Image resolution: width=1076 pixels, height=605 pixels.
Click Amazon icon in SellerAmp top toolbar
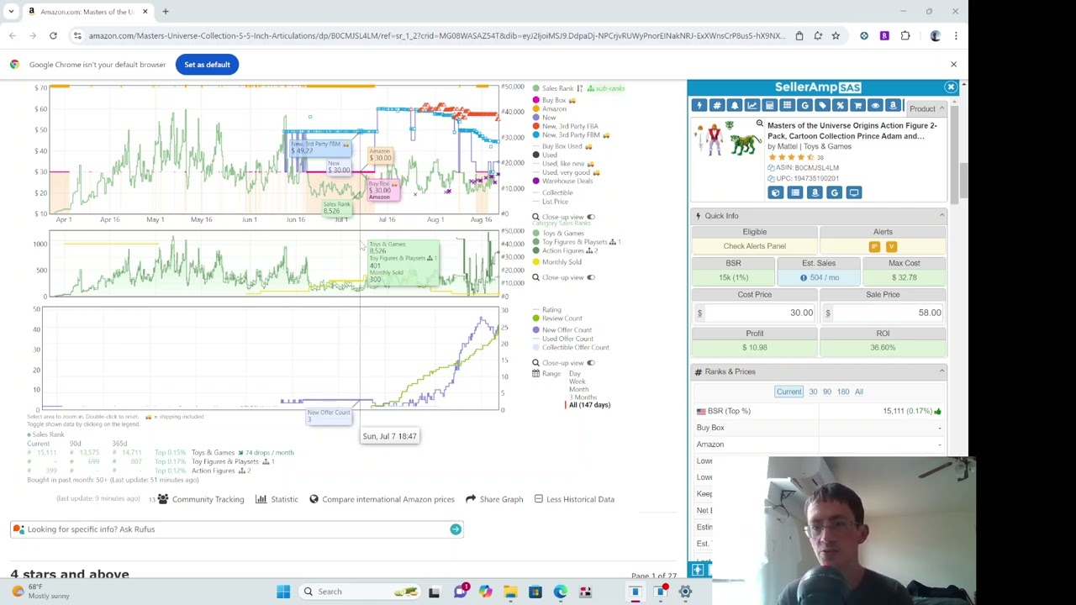click(x=893, y=105)
